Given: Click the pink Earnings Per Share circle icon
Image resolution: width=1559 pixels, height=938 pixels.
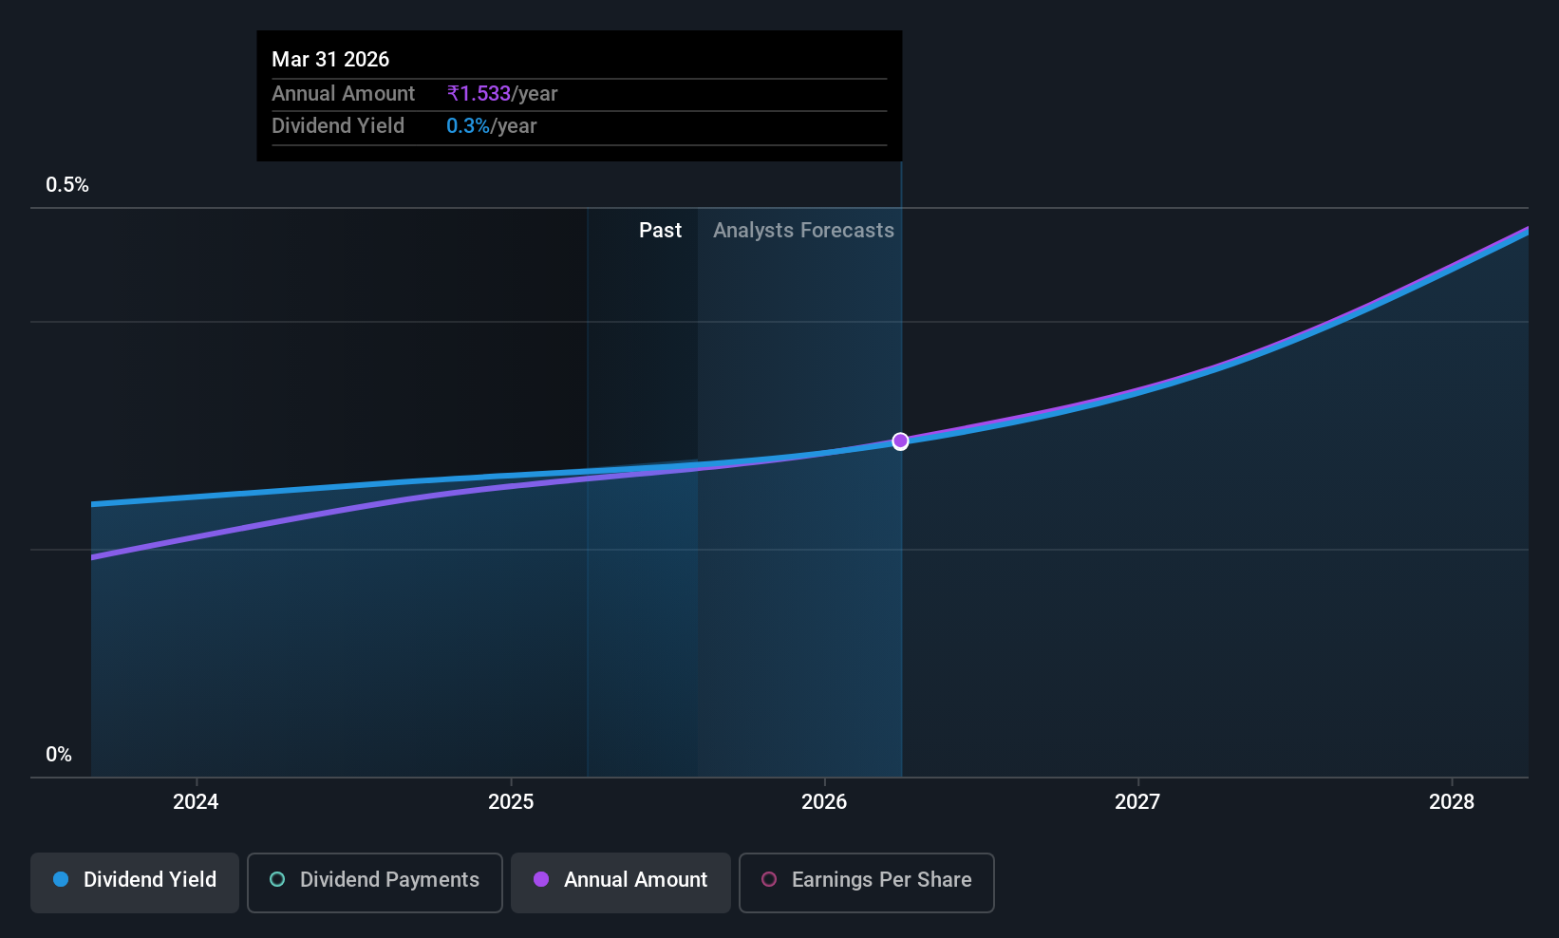Looking at the screenshot, I should point(769,879).
